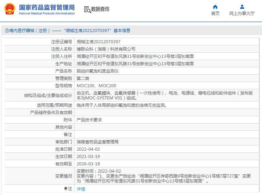
Task: Go to 首页 text link
Action: click(x=215, y=13)
